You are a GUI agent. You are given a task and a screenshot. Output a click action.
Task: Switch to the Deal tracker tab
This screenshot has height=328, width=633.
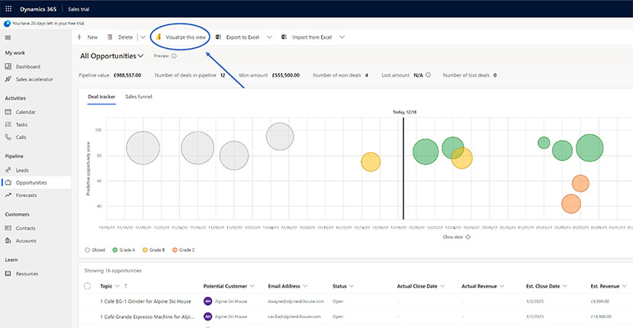pyautogui.click(x=101, y=97)
